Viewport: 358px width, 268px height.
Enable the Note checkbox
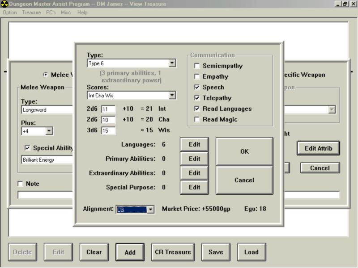pos(20,184)
